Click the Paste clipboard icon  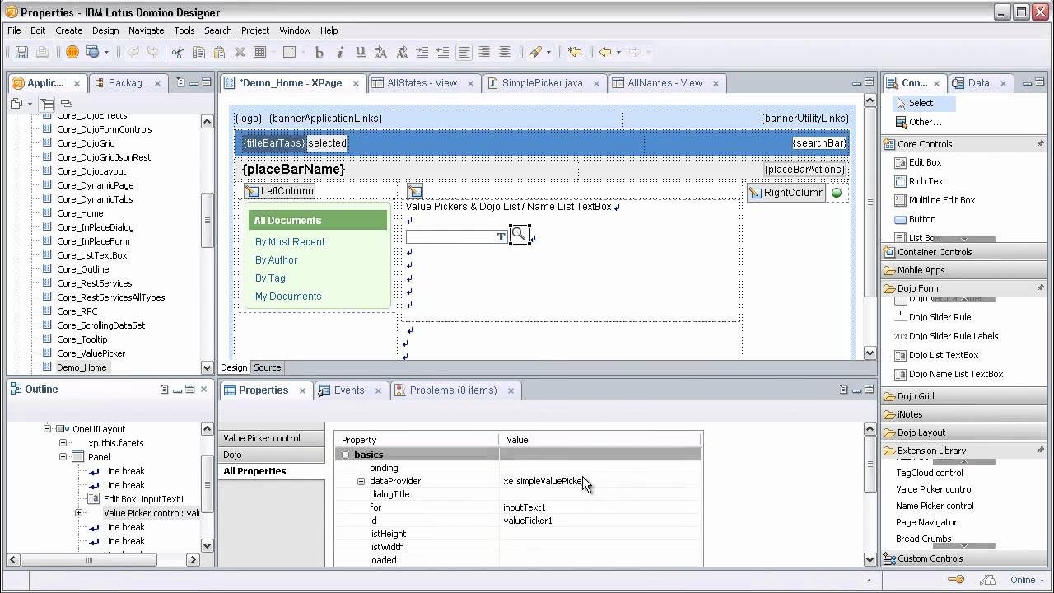point(219,52)
